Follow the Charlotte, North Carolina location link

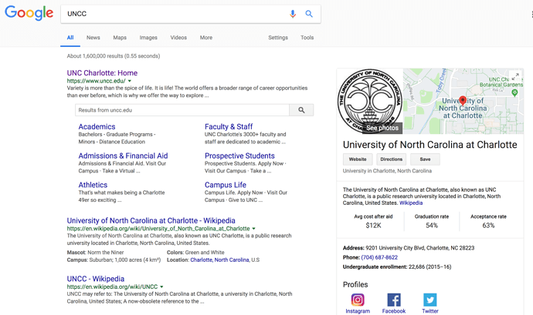coord(219,260)
